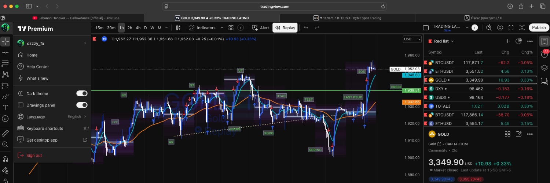Open the candlestick chart type selector
This screenshot has height=183, width=550.
click(x=178, y=28)
